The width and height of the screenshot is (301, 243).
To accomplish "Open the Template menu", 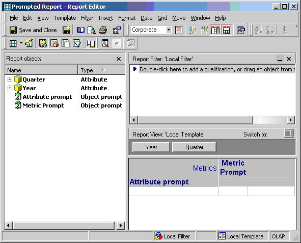I will (65, 18).
